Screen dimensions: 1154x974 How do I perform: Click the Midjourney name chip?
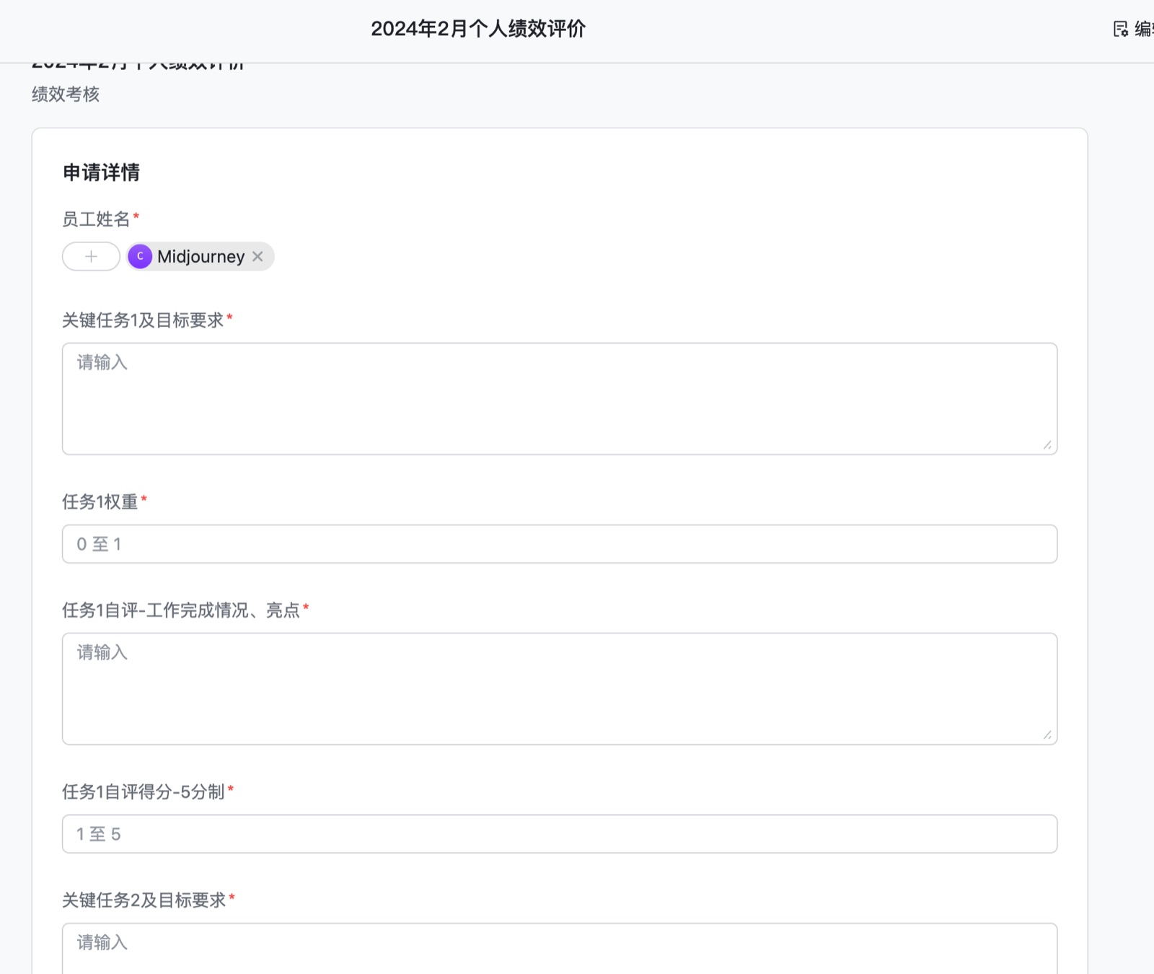tap(201, 256)
